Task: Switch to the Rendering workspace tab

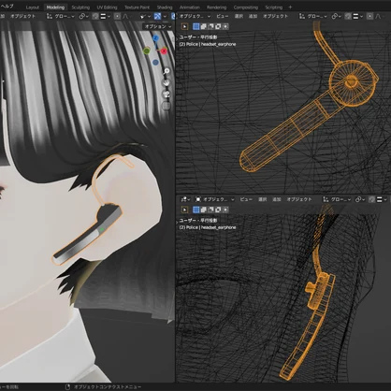Action: coord(217,7)
